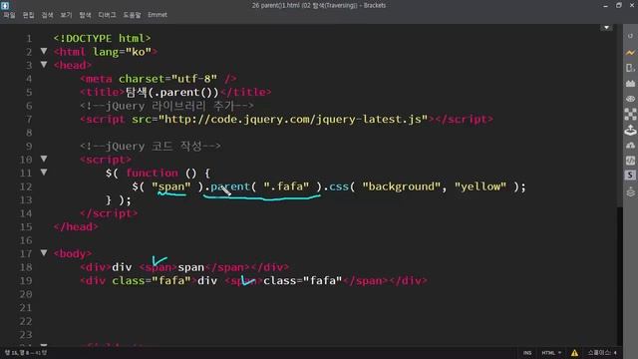Click the jquery-latest.js URL on line 7
This screenshot has width=638, height=359.
tap(293, 120)
